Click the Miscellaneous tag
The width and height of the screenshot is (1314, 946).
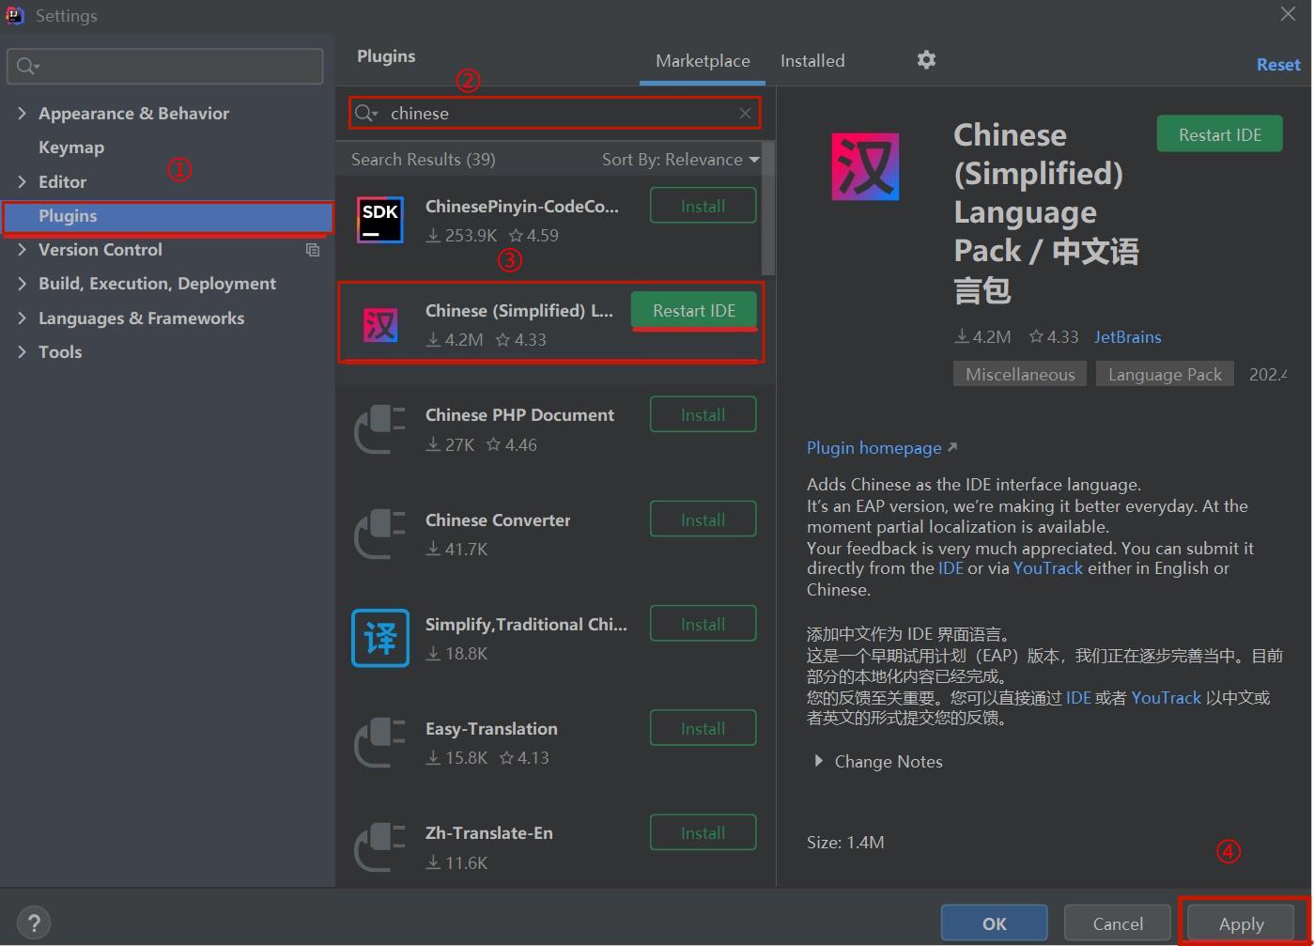coord(1020,374)
